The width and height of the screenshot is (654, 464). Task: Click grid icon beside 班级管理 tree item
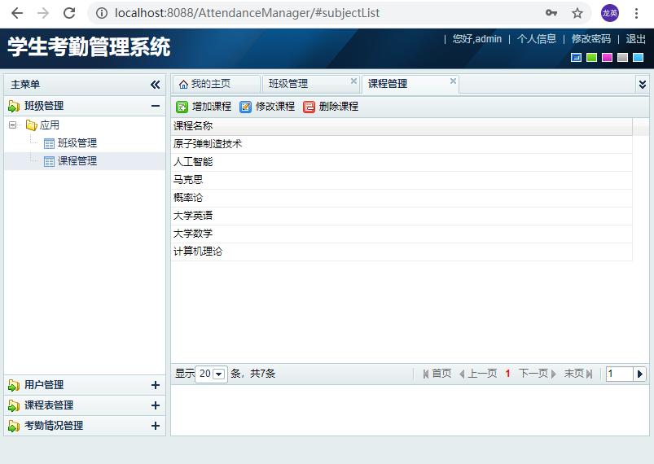(x=49, y=143)
